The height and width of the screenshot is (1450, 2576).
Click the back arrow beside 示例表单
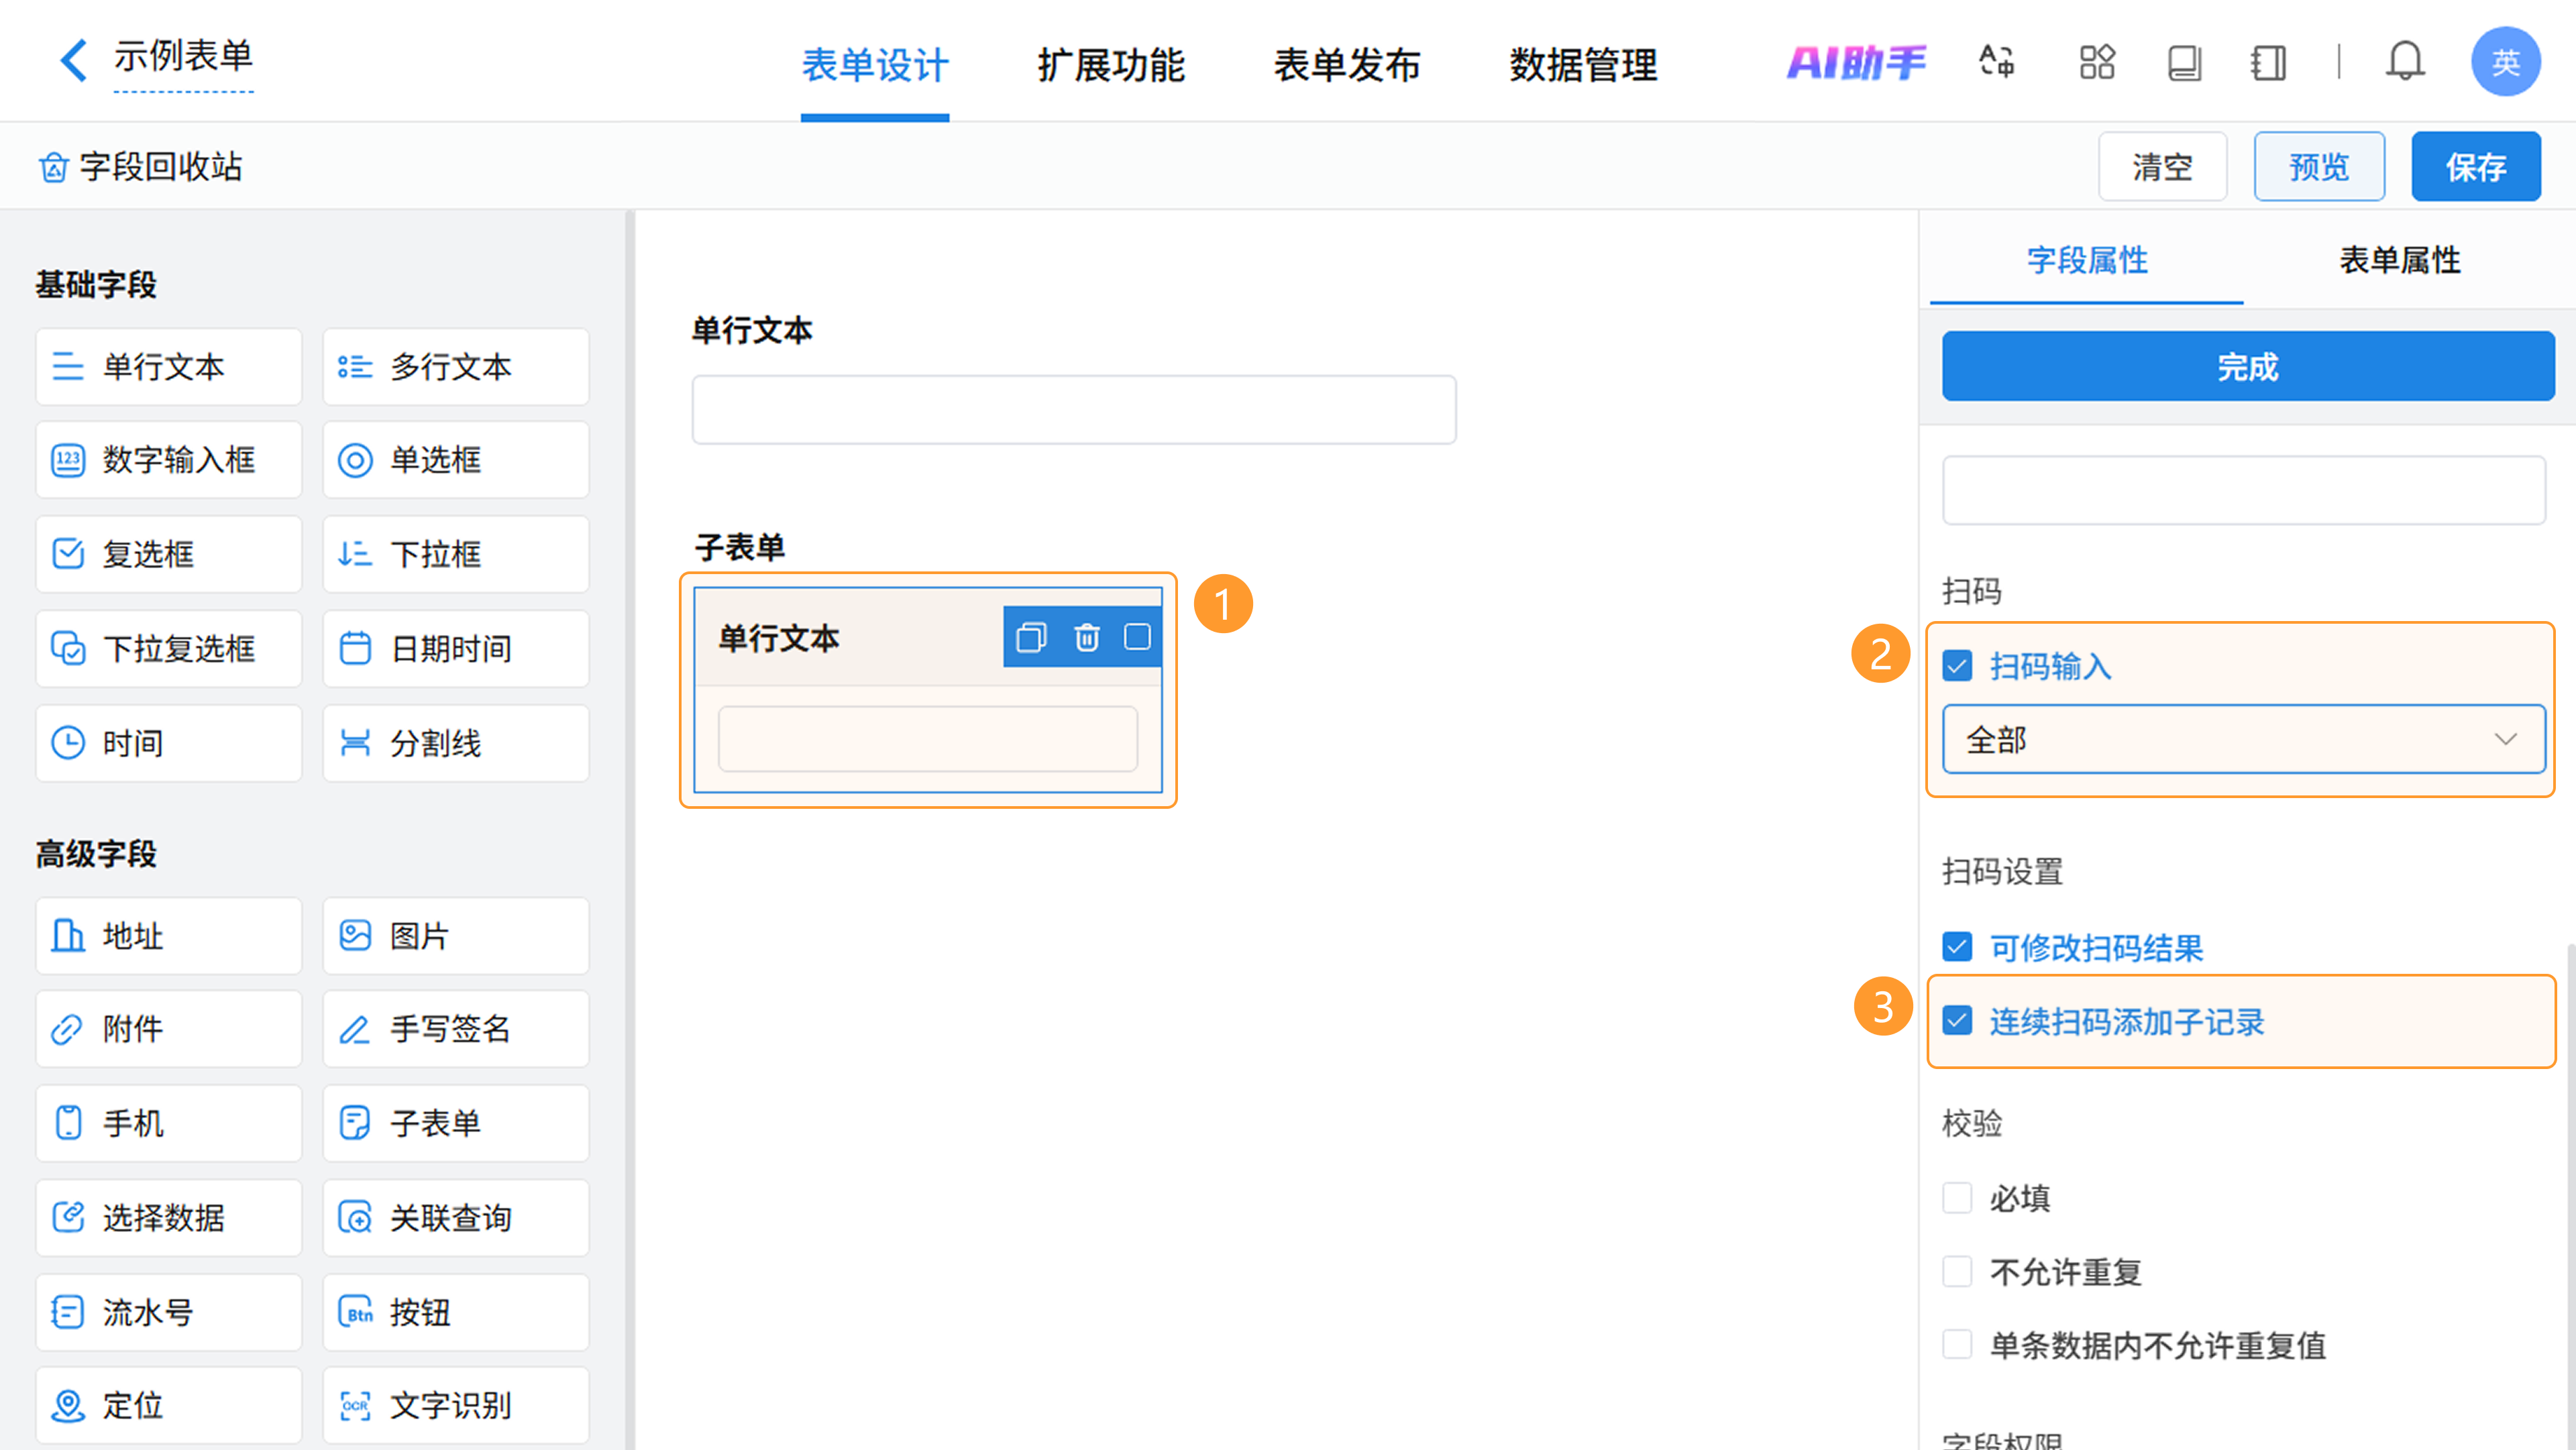(72, 60)
